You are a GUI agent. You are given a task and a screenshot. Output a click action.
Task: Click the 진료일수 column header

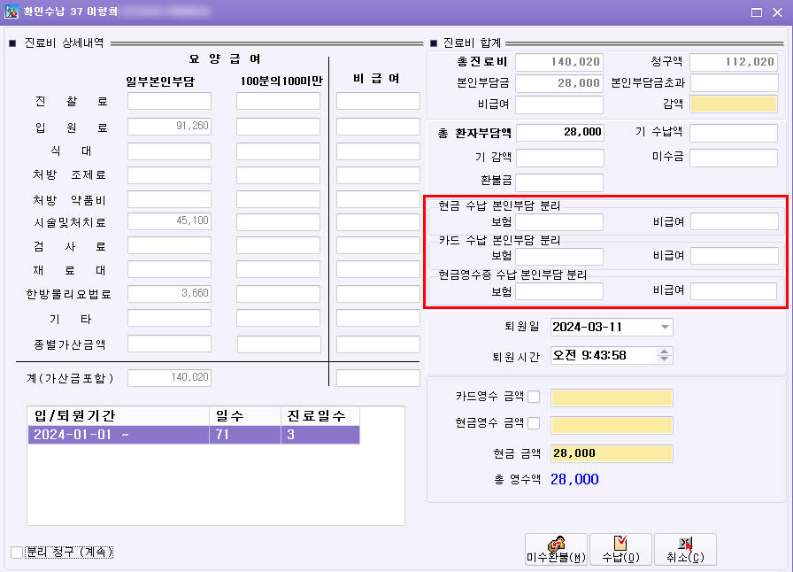[320, 416]
